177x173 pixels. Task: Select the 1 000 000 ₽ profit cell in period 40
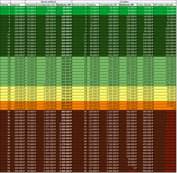[x=63, y=123]
